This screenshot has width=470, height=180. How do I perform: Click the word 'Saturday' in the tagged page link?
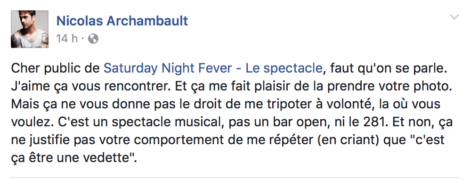(x=131, y=69)
